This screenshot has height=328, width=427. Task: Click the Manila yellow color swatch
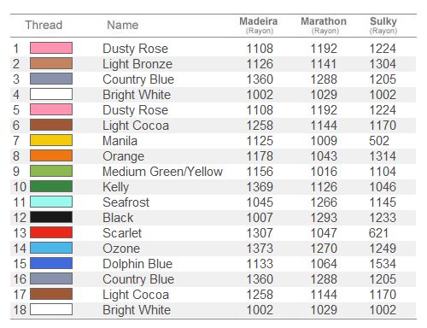51,140
